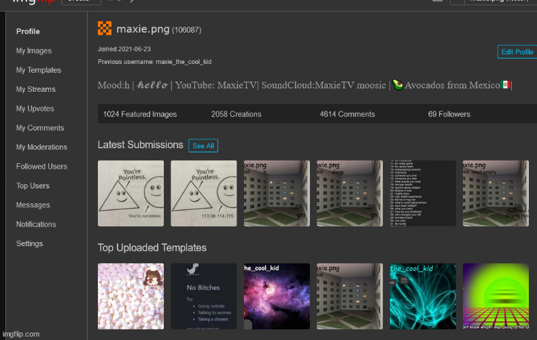Image resolution: width=537 pixels, height=340 pixels.
Task: Click the orange checkered maxie.png user icon
Action: (x=105, y=29)
